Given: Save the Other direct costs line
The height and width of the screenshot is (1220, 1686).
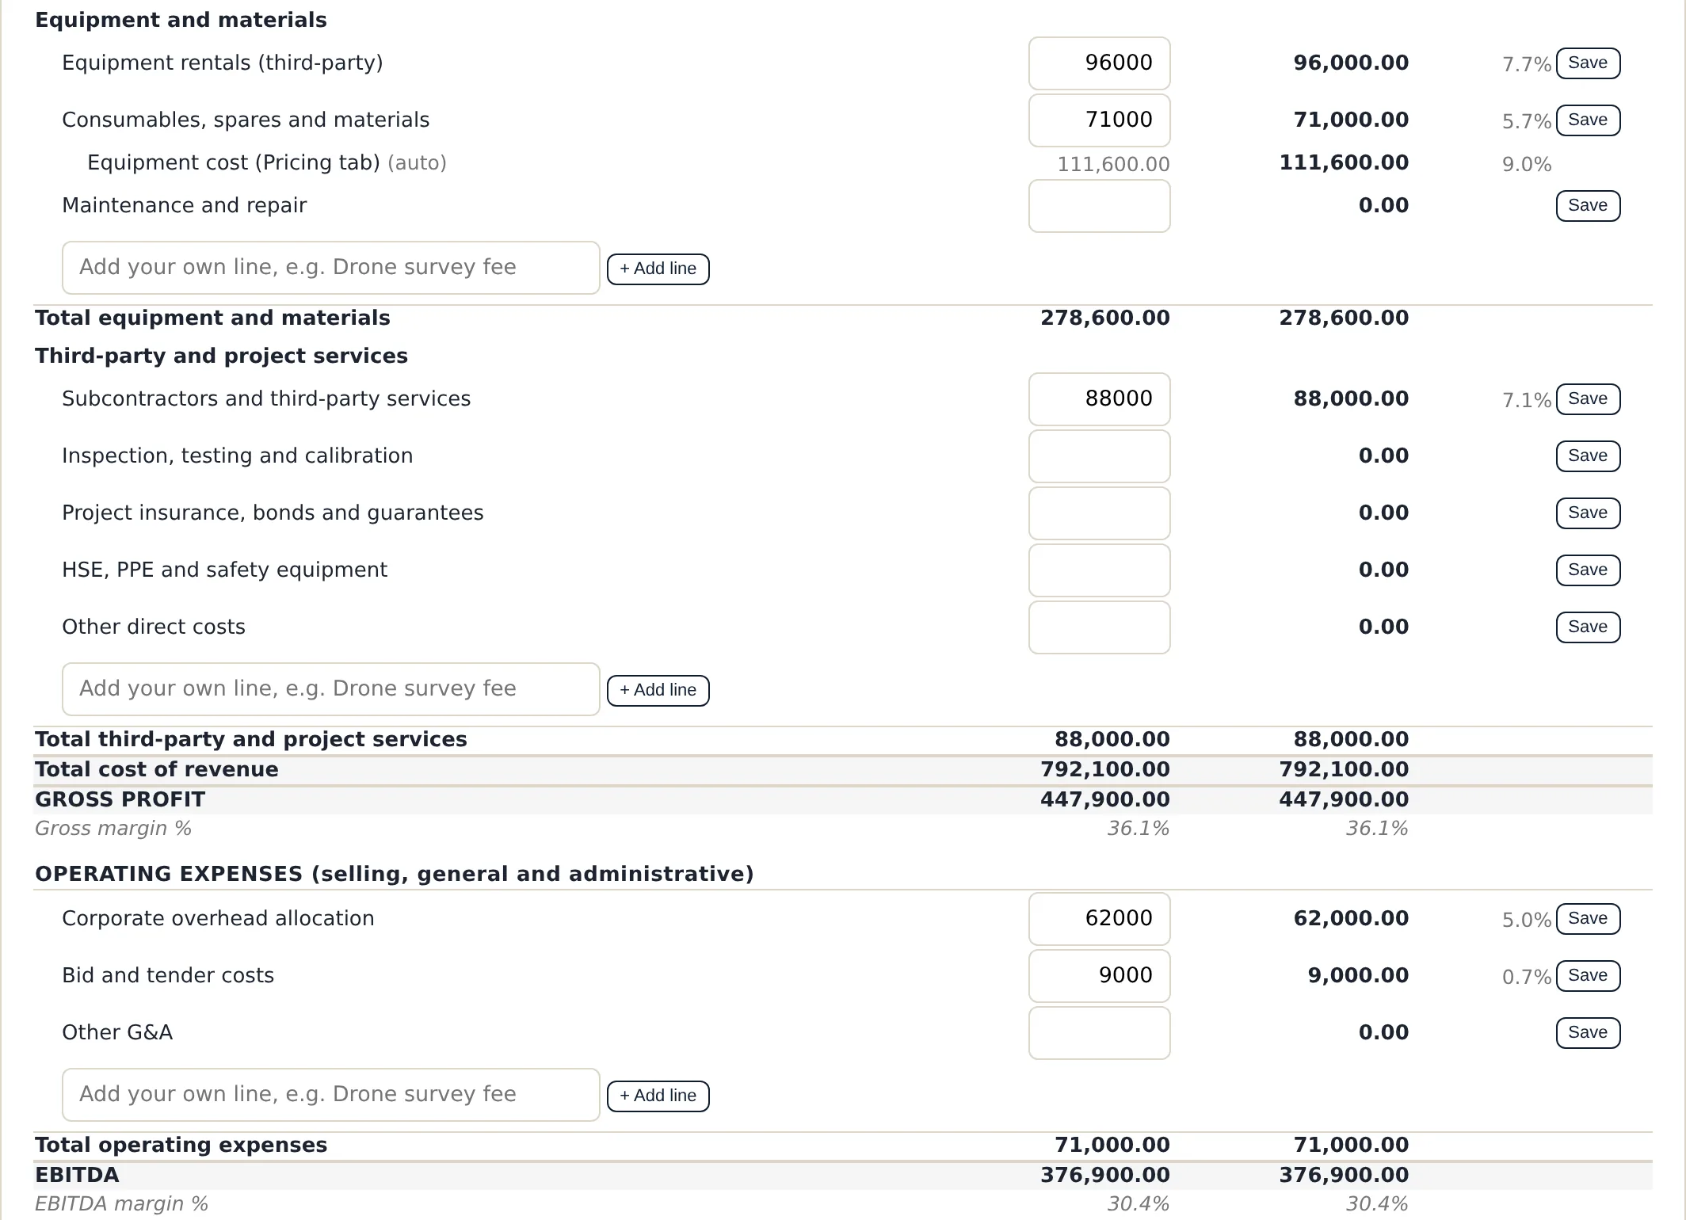Looking at the screenshot, I should click(1588, 627).
